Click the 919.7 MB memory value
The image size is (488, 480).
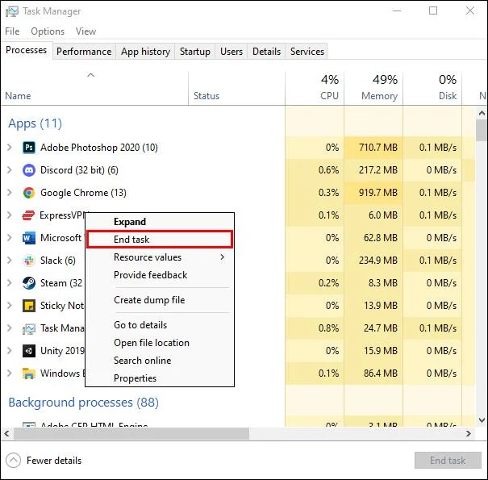(x=377, y=193)
